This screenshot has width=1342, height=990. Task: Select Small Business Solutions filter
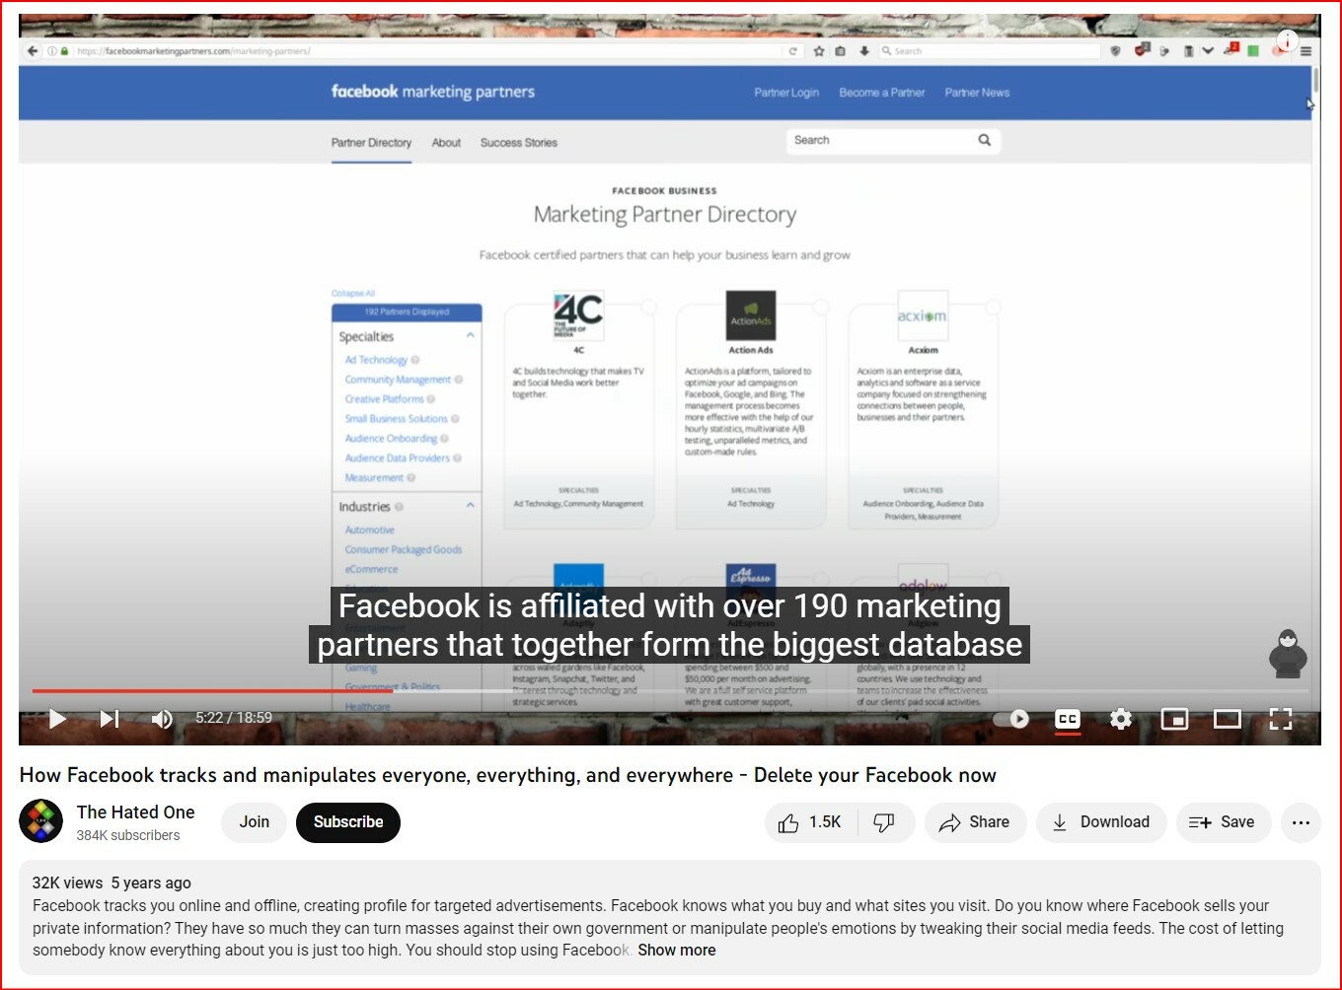pyautogui.click(x=396, y=419)
